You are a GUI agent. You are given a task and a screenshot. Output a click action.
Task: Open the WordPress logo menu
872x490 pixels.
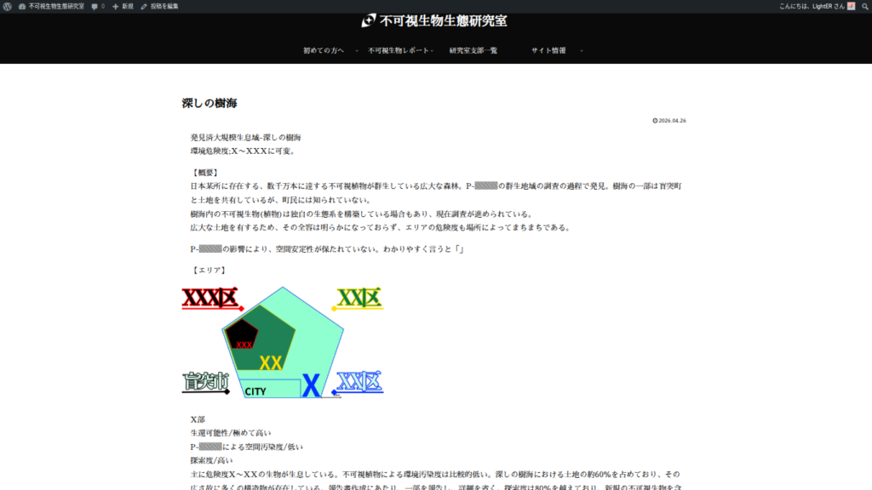7,6
